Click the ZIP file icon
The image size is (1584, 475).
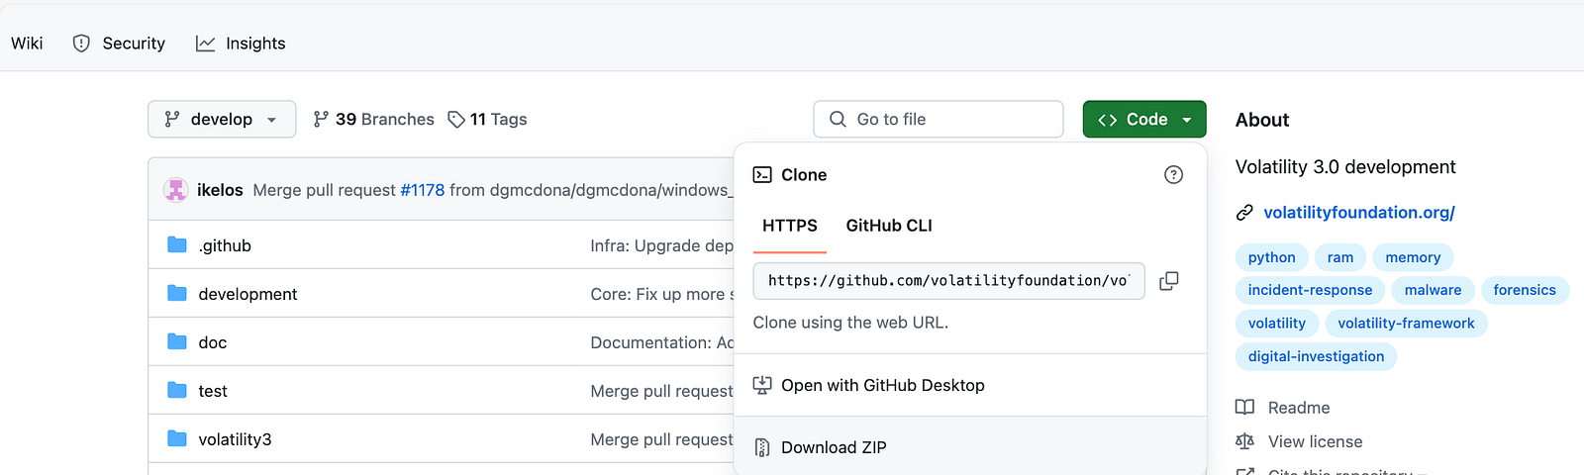tap(762, 447)
